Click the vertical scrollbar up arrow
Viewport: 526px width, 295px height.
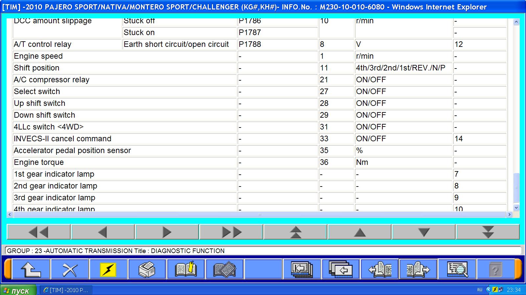coord(516,22)
